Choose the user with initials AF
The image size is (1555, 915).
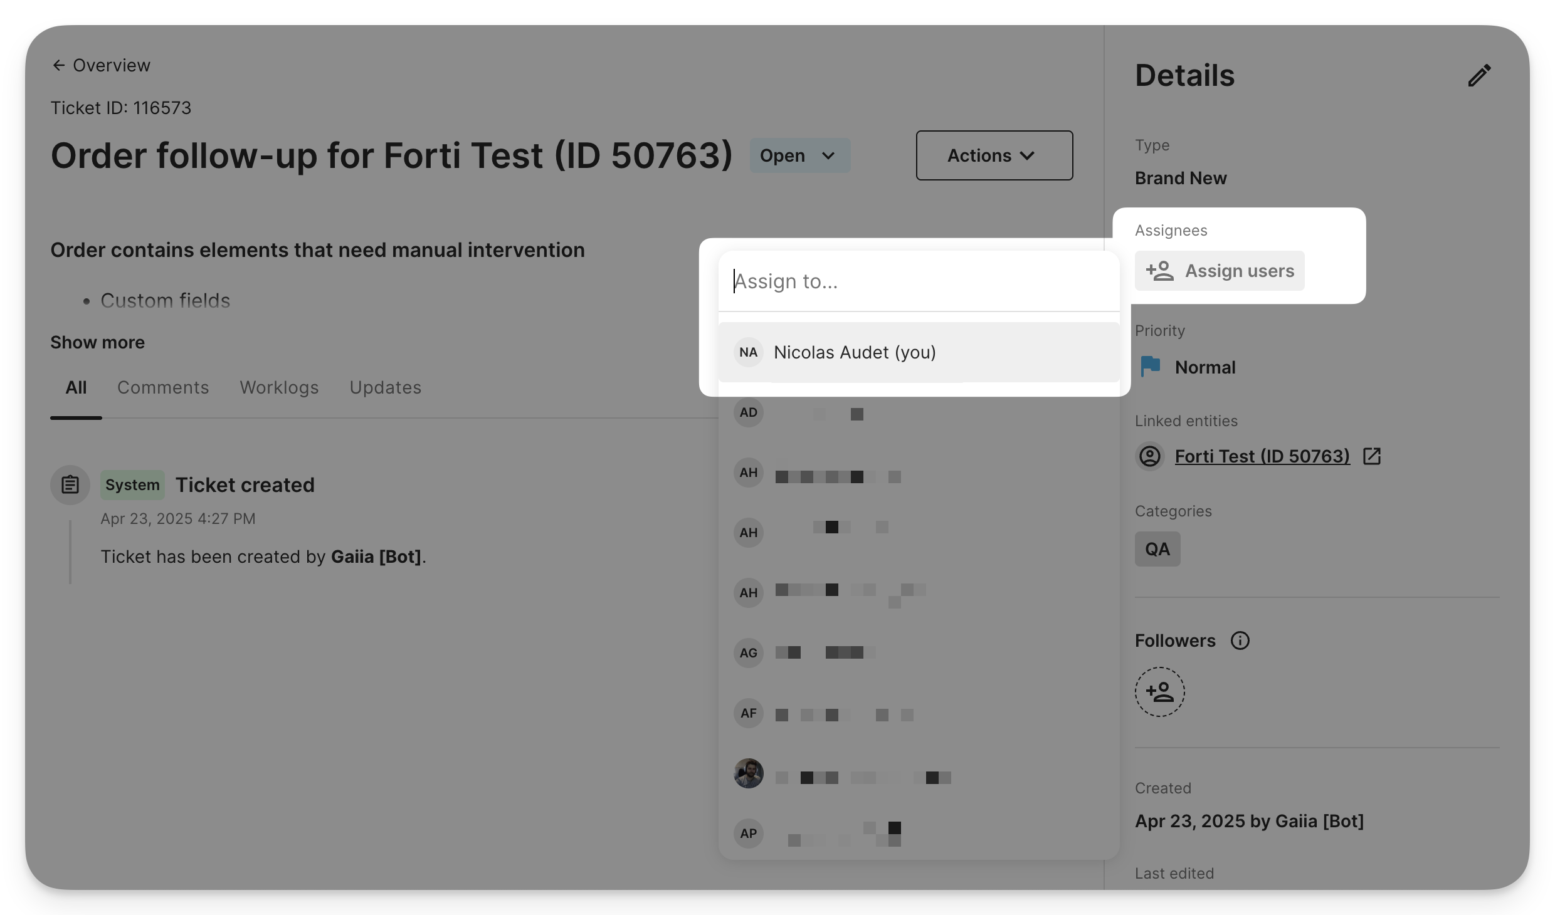(x=919, y=713)
